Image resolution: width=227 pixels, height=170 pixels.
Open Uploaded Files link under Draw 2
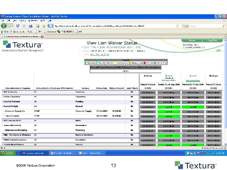tap(169, 80)
